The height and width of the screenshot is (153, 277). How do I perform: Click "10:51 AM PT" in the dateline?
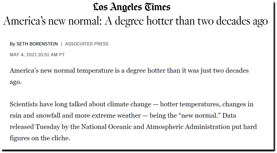coord(52,55)
